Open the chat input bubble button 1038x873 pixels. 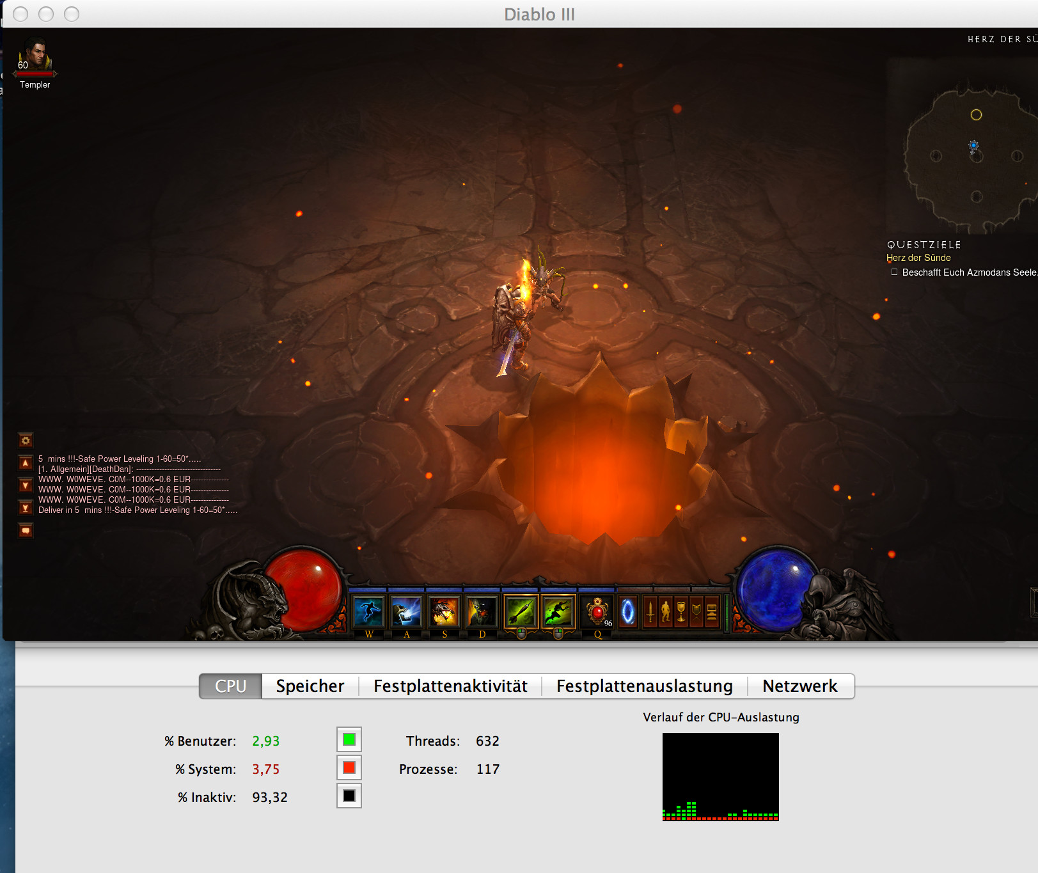pyautogui.click(x=26, y=530)
